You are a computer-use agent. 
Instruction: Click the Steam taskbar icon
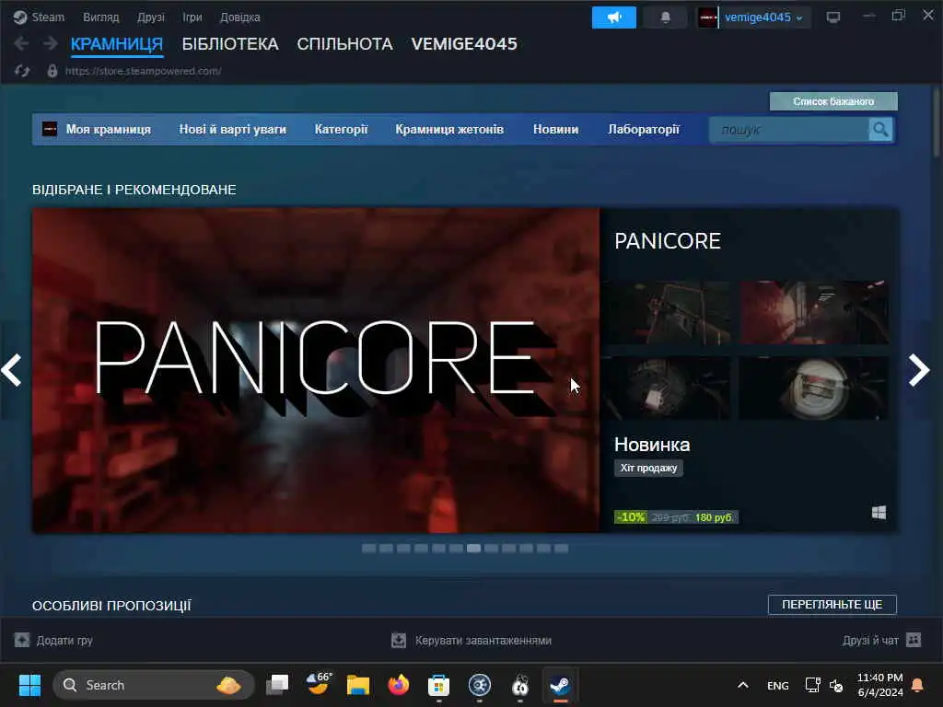pyautogui.click(x=560, y=685)
